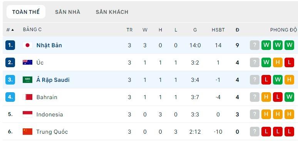Click the Bahrain flag icon
This screenshot has width=298, height=141.
28,97
